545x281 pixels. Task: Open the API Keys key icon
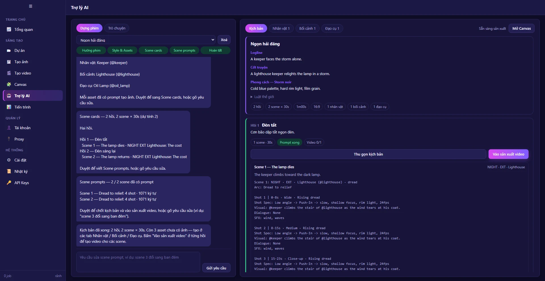coord(9,183)
